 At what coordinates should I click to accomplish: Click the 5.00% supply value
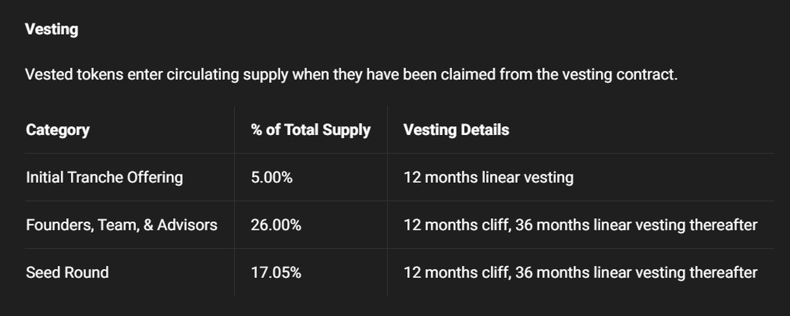[271, 177]
